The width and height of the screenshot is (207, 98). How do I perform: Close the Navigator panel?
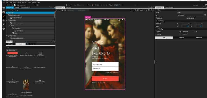pos(54,7)
